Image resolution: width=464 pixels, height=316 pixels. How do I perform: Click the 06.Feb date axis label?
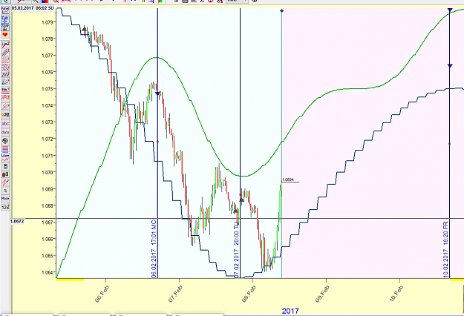pyautogui.click(x=102, y=294)
